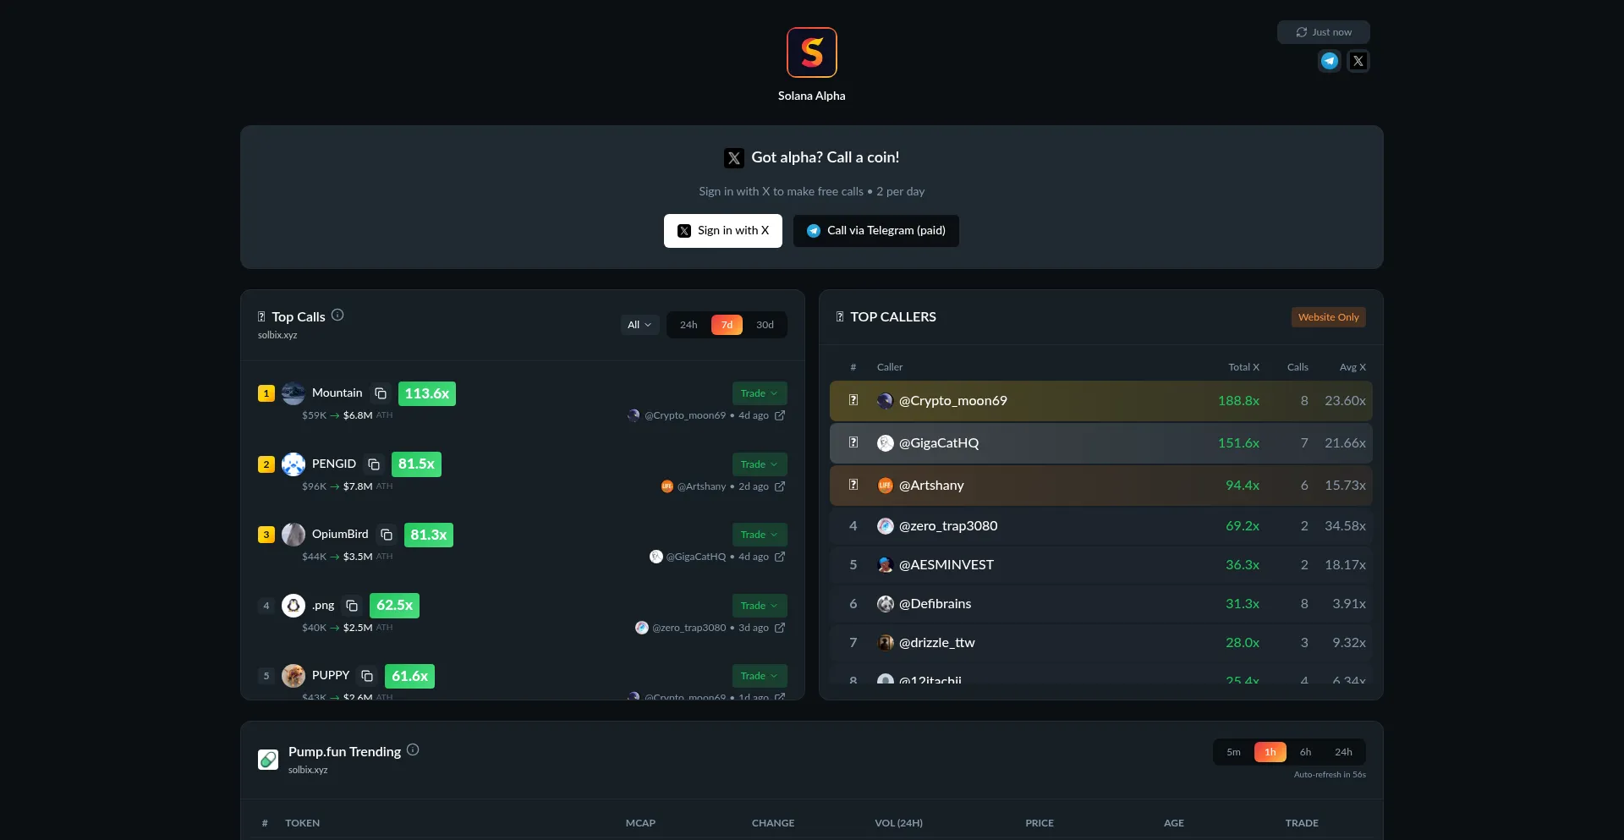Copy the PUPPY token address
Viewport: 1624px width, 840px height.
(x=367, y=676)
